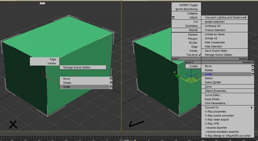Open the Object Properties dialog entry

point(216,91)
